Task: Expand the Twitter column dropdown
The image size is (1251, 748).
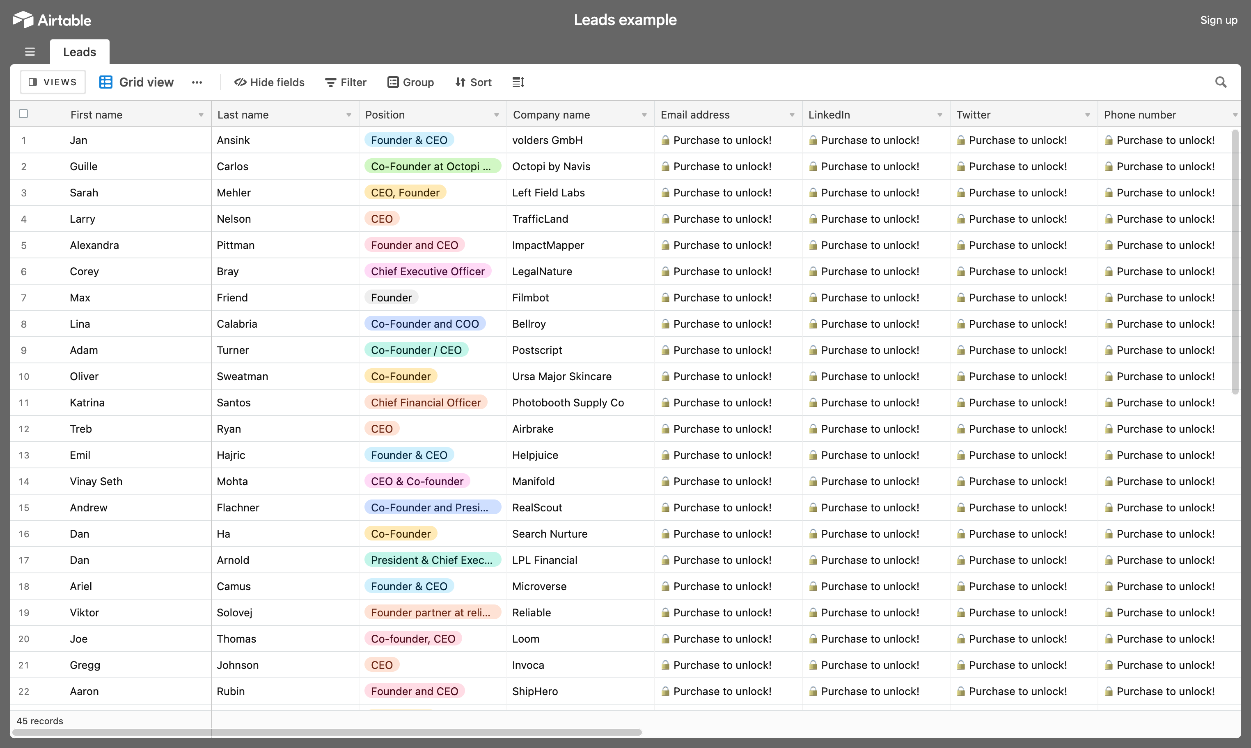Action: pos(1088,115)
